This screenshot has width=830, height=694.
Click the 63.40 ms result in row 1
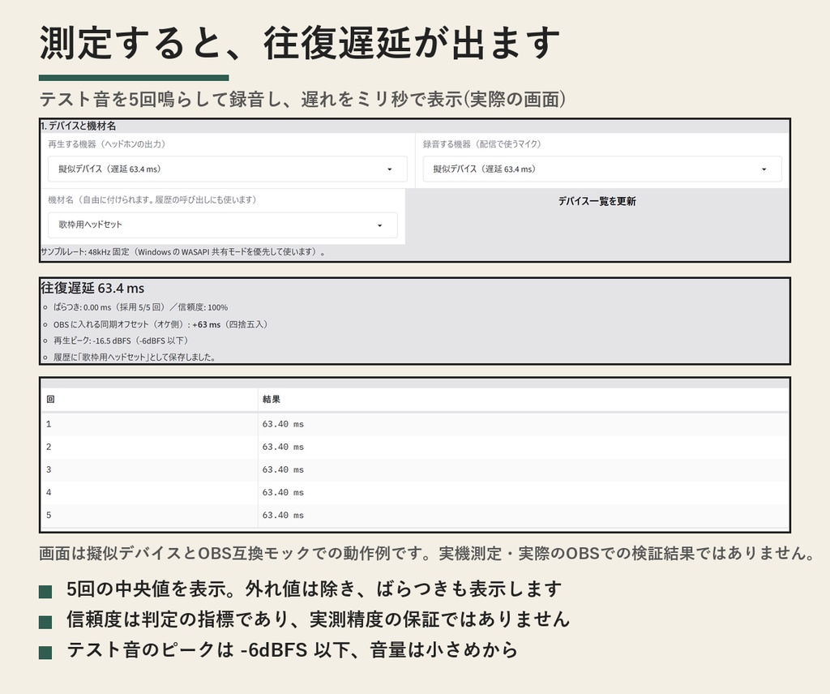click(283, 424)
